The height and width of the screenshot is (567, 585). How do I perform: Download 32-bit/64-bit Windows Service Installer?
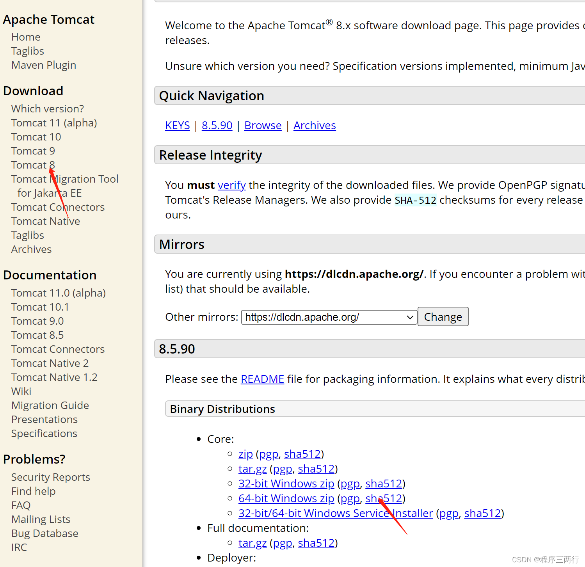click(x=336, y=514)
